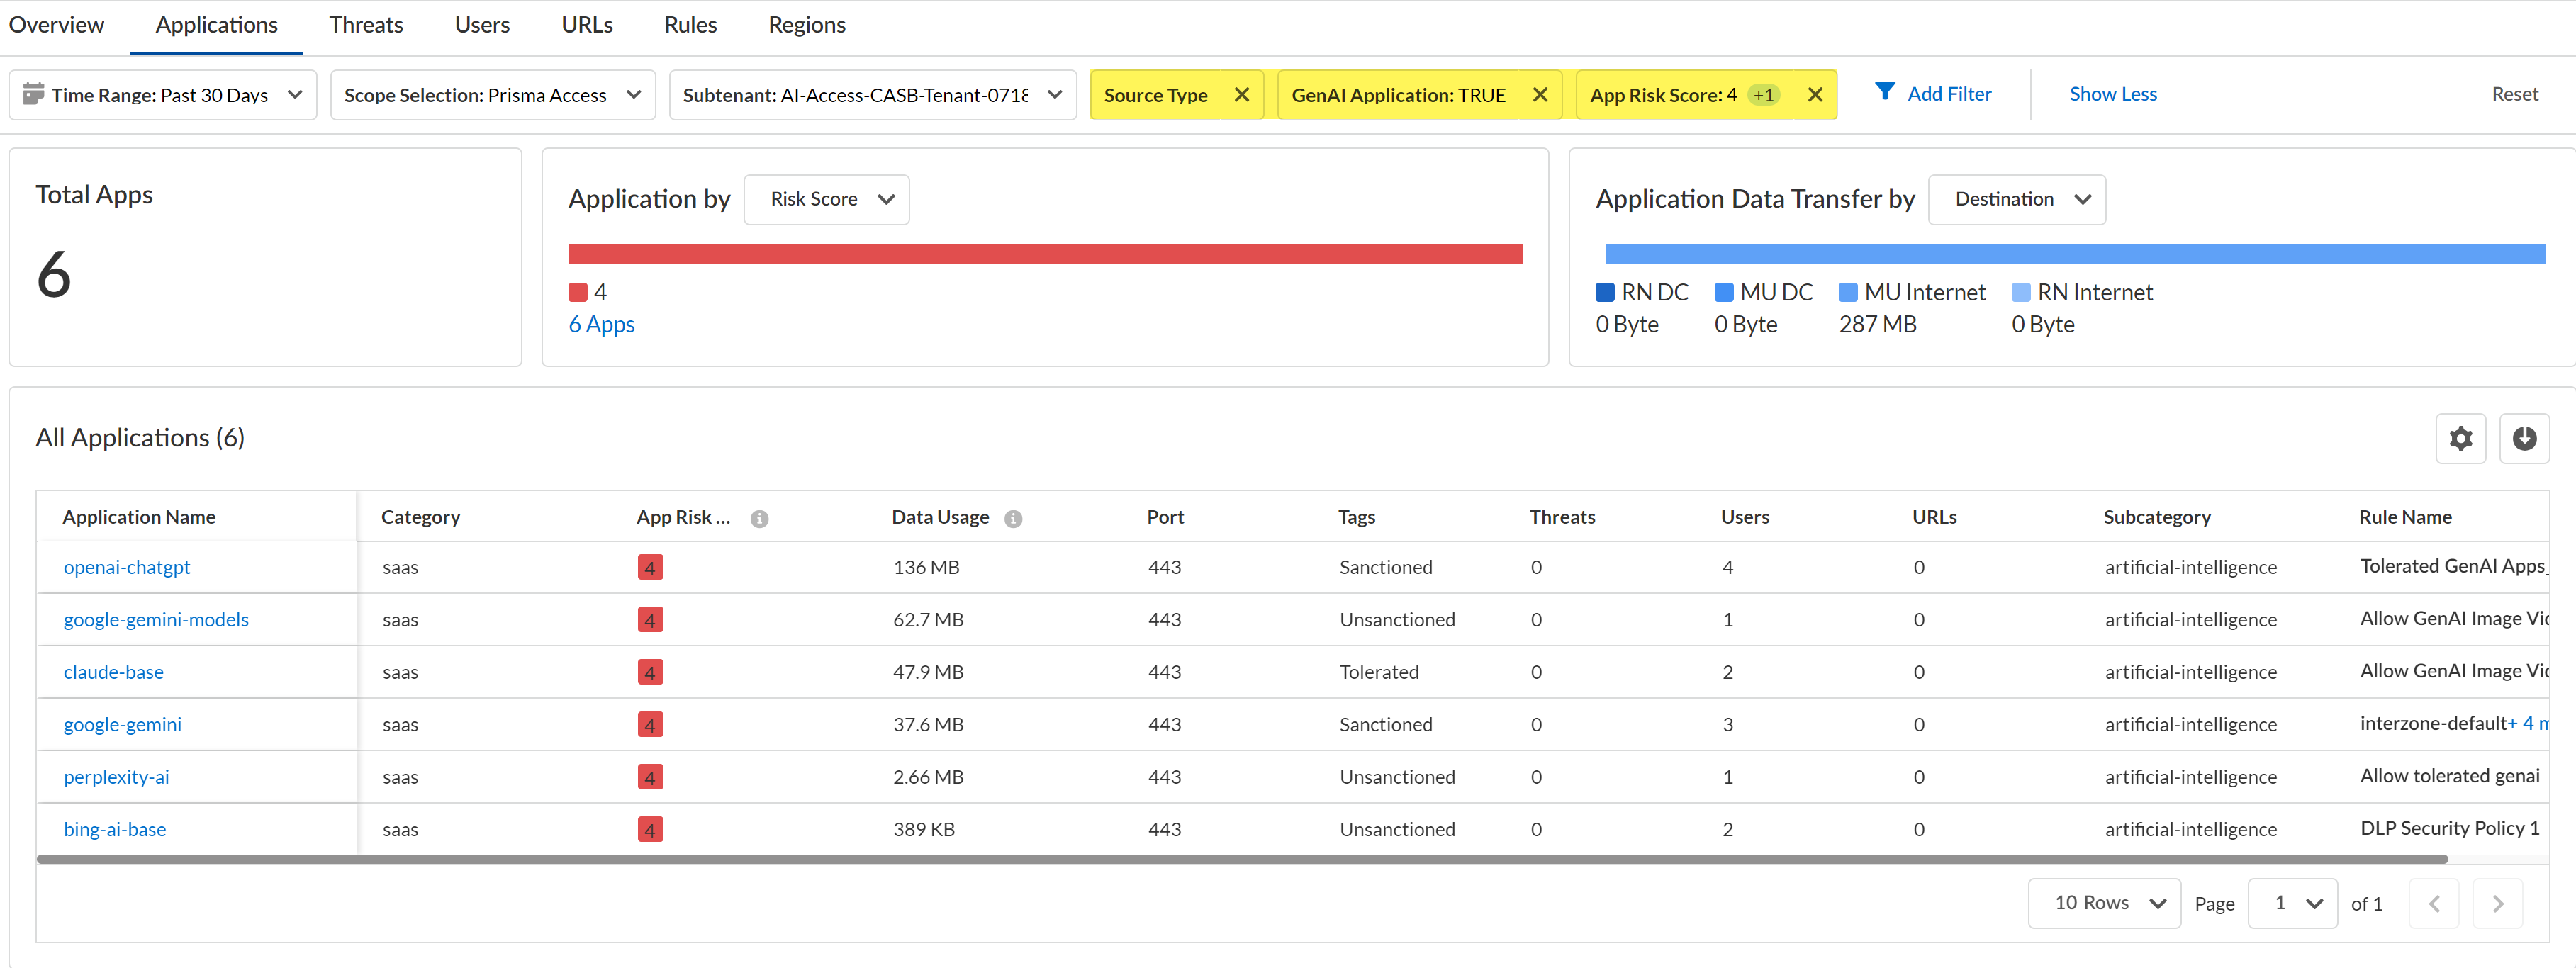This screenshot has width=2576, height=968.
Task: Click the download table icon
Action: [x=2523, y=438]
